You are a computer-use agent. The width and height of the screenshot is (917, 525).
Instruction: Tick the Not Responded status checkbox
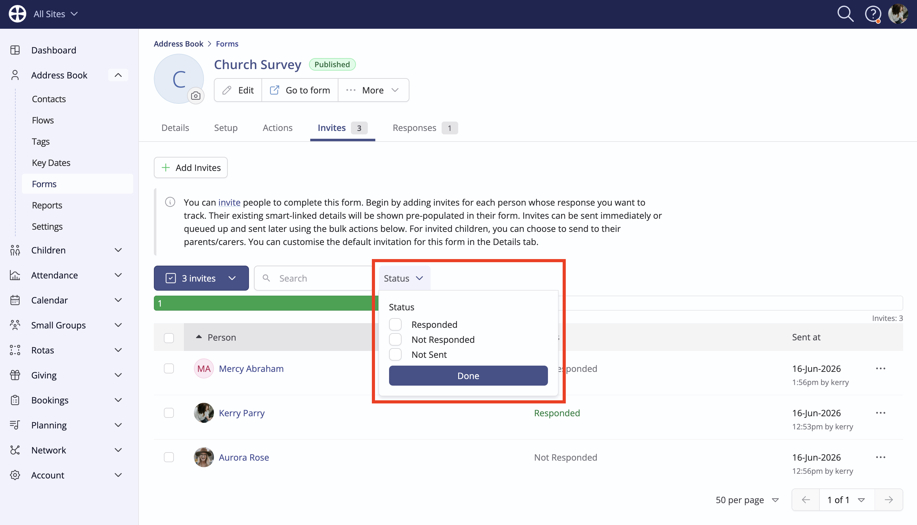click(x=395, y=340)
